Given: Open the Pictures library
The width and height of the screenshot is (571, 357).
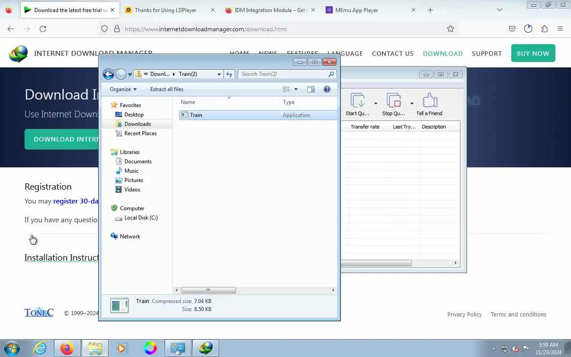Looking at the screenshot, I should point(134,180).
